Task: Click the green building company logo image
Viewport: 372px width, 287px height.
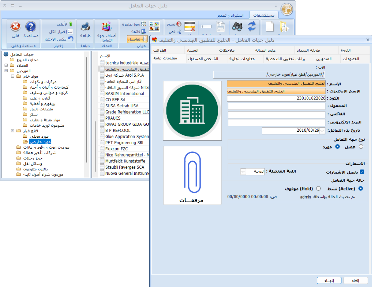Action: pos(192,111)
